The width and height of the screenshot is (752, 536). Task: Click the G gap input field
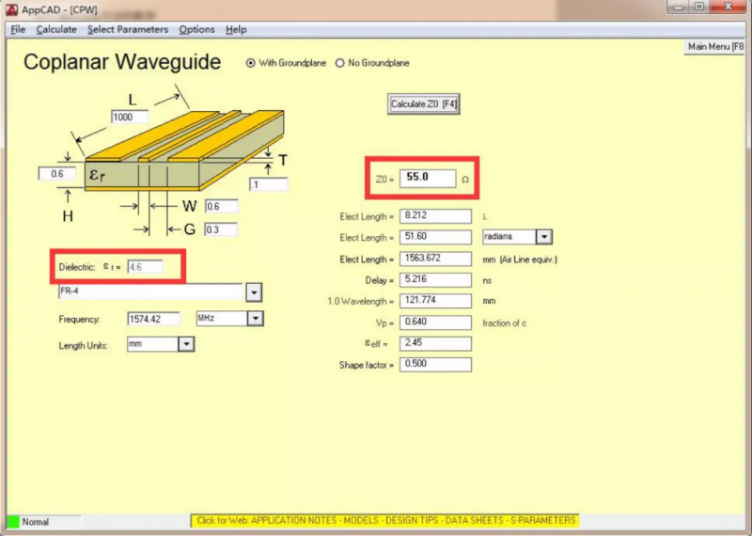coord(220,229)
